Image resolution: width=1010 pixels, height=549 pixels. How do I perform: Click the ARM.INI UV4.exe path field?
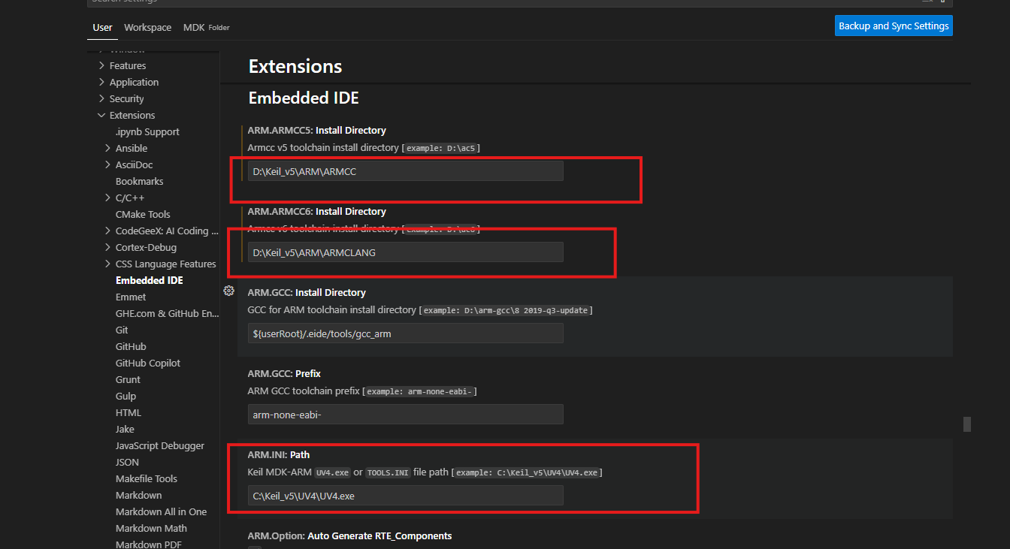[x=405, y=495]
